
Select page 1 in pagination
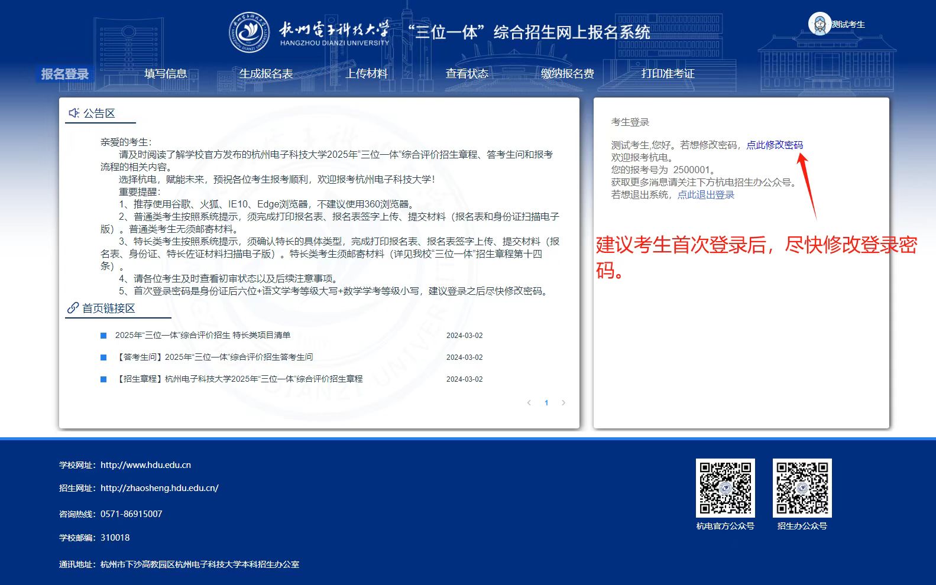point(546,403)
